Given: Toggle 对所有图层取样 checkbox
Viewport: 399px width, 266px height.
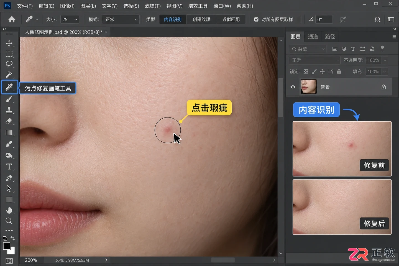Looking at the screenshot, I should 256,19.
